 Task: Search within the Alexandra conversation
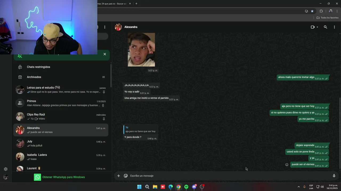coord(325,27)
